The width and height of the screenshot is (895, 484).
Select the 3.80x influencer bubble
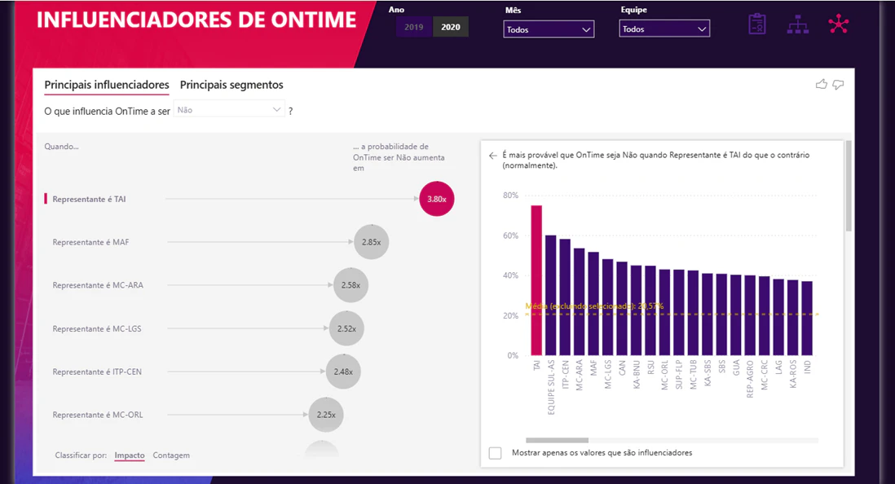pyautogui.click(x=437, y=199)
